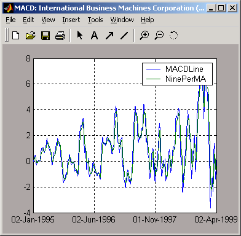Image resolution: width=241 pixels, height=236 pixels.
Task: Open the File menu
Action: click(x=10, y=20)
